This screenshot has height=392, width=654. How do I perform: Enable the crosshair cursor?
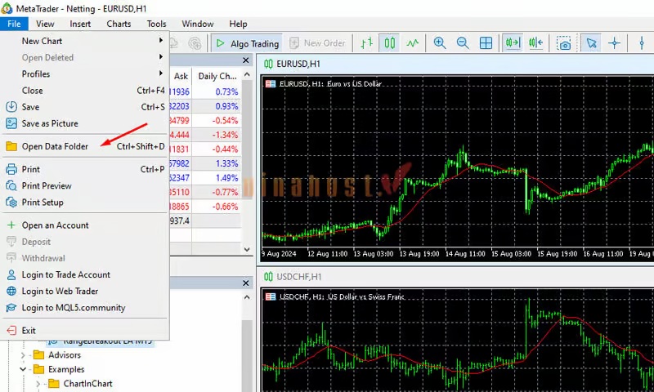pyautogui.click(x=615, y=43)
